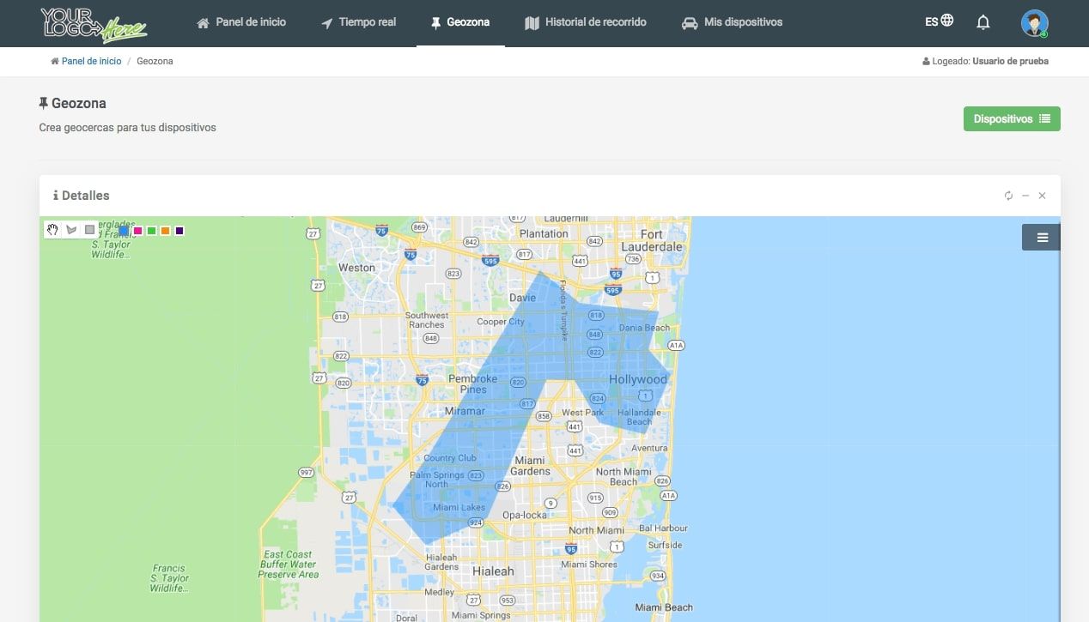1089x622 pixels.
Task: Click the Hialeah label on map
Action: [x=493, y=571]
